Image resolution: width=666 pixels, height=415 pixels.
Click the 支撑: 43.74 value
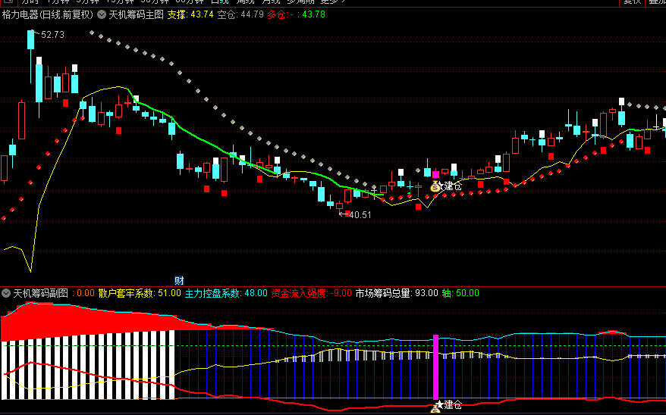(x=190, y=14)
